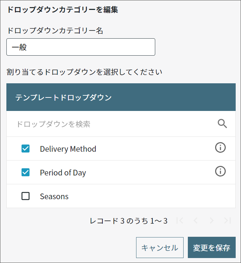This screenshot has width=241, height=263.
Task: Uncheck the Period of Day checkbox
Action: coord(26,172)
